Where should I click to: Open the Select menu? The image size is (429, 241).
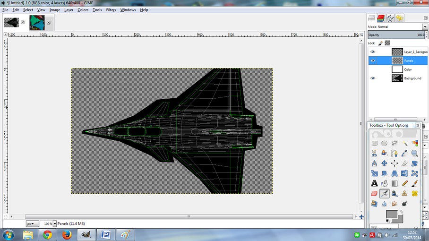pyautogui.click(x=28, y=10)
